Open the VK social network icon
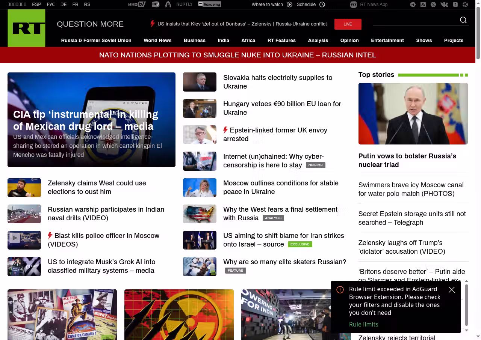The width and height of the screenshot is (481, 340). [x=444, y=5]
